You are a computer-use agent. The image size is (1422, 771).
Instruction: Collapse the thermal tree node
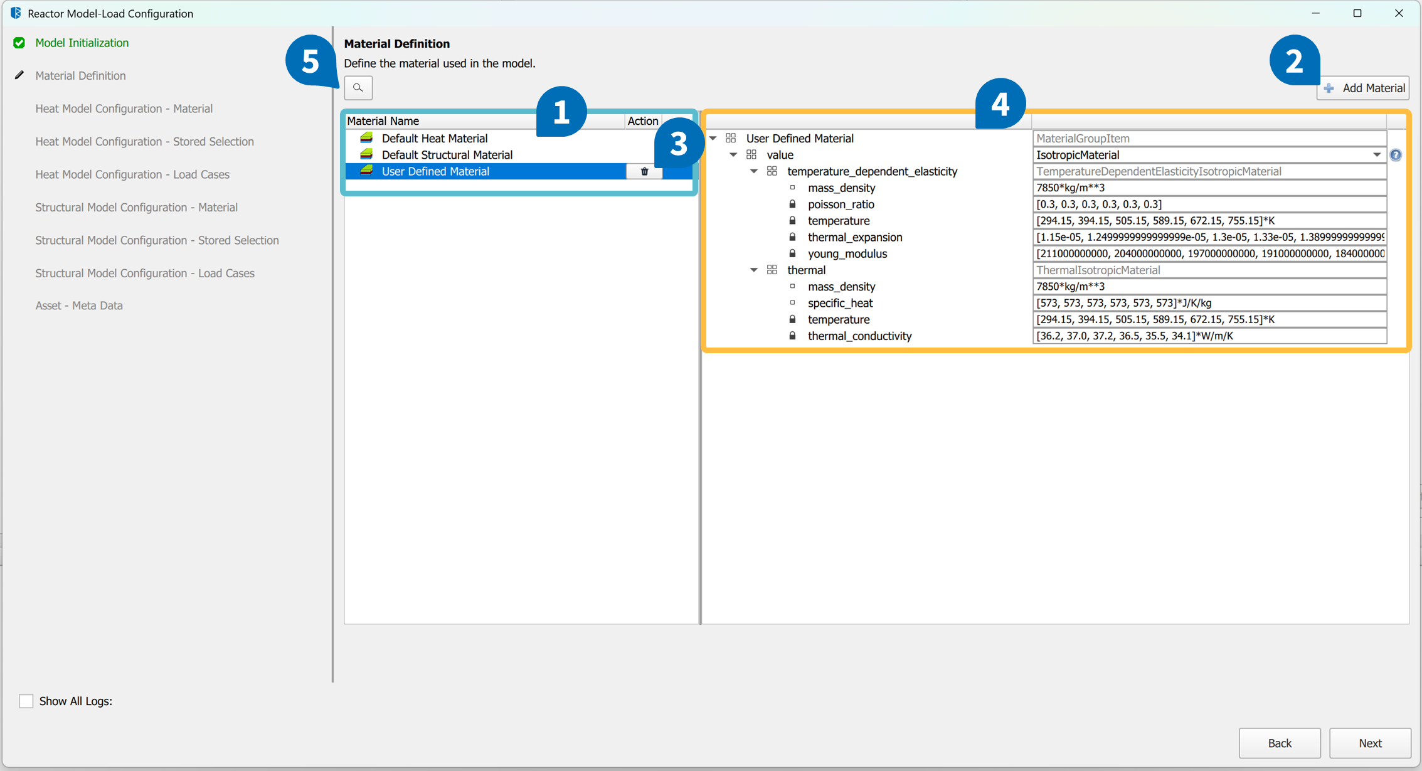(x=754, y=270)
